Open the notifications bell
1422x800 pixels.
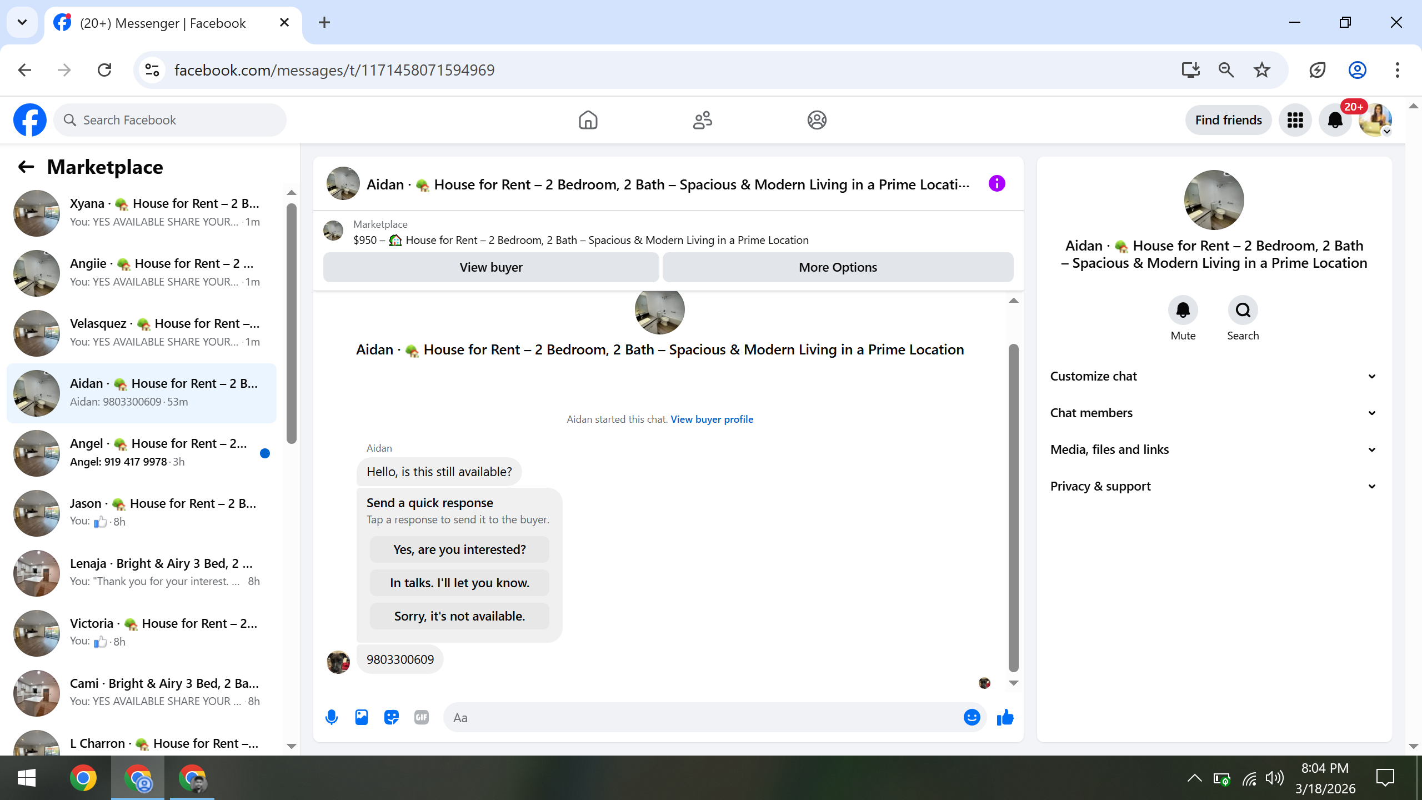[x=1335, y=120]
